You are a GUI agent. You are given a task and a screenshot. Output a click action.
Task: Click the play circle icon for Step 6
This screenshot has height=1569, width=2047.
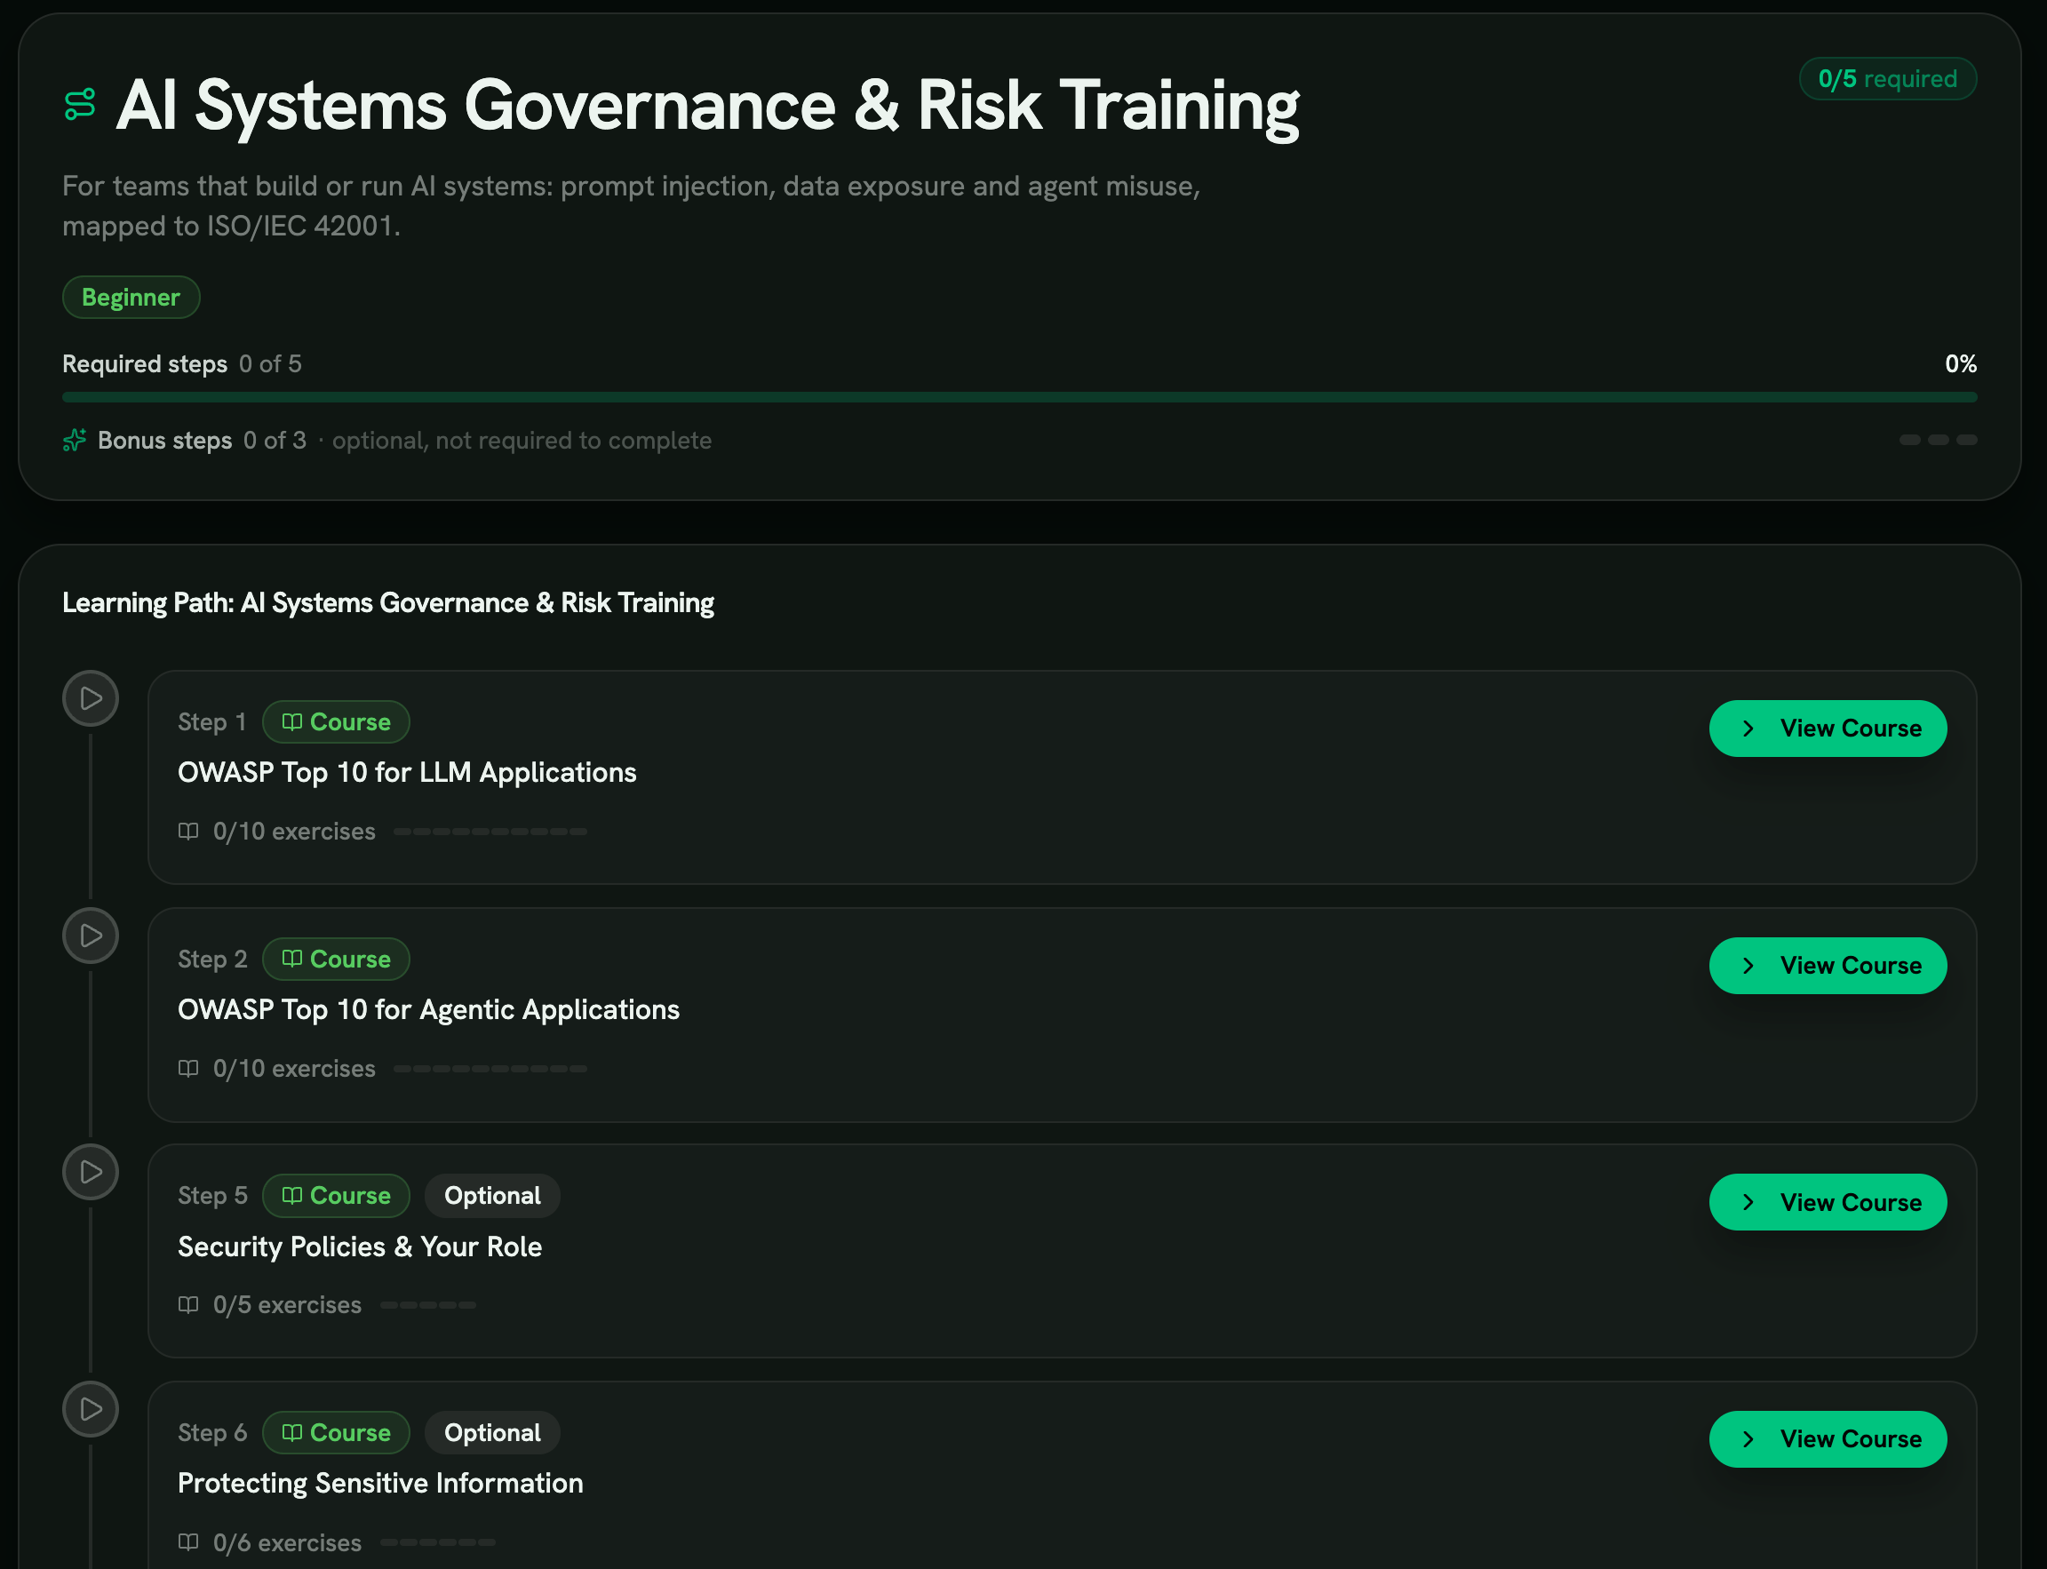tap(91, 1409)
